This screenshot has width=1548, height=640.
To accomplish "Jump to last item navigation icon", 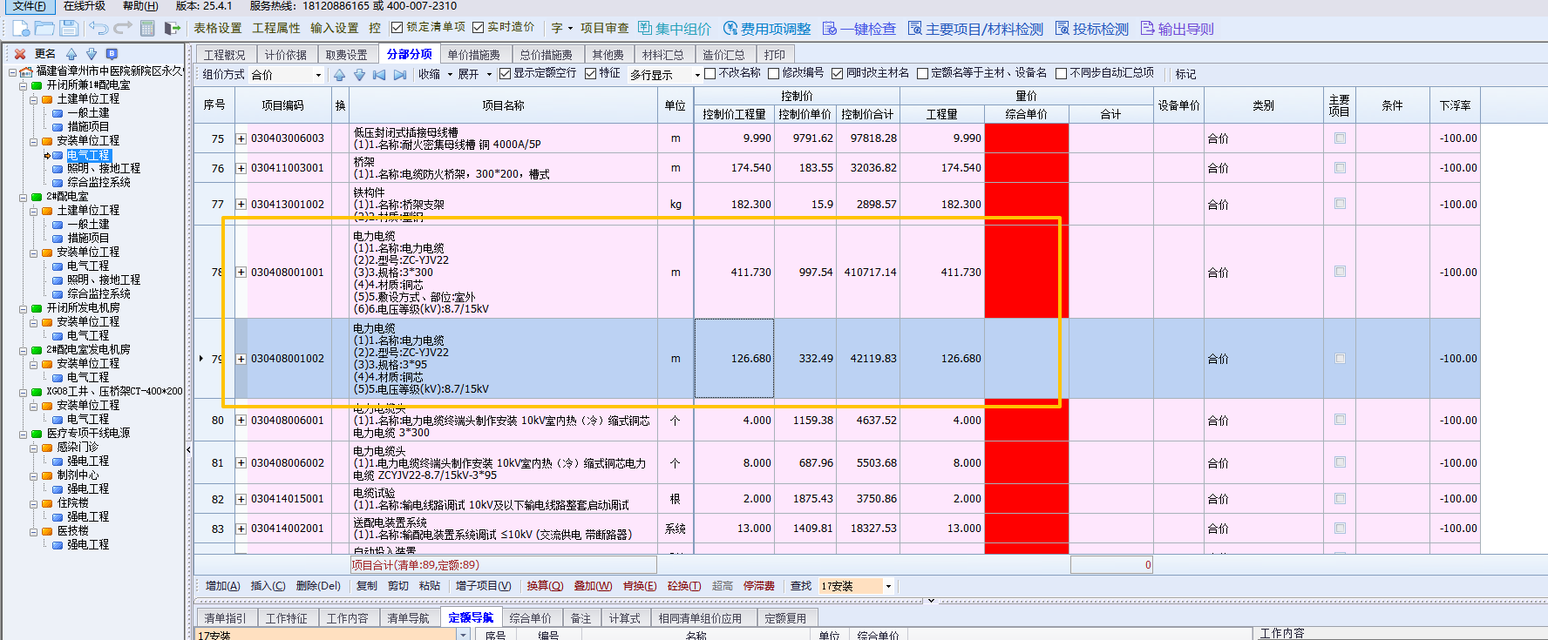I will 400,75.
